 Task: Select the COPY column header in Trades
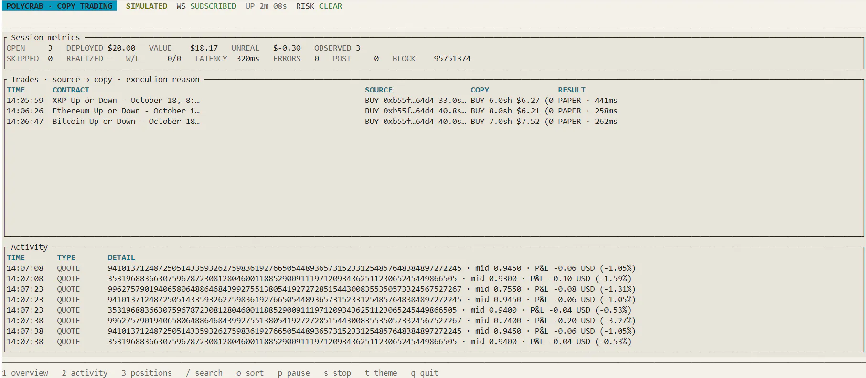coord(480,90)
